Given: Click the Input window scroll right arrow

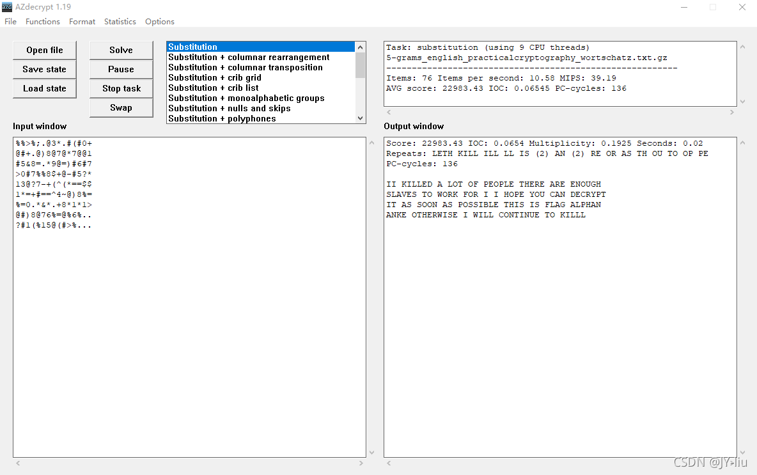Looking at the screenshot, I should pyautogui.click(x=361, y=463).
